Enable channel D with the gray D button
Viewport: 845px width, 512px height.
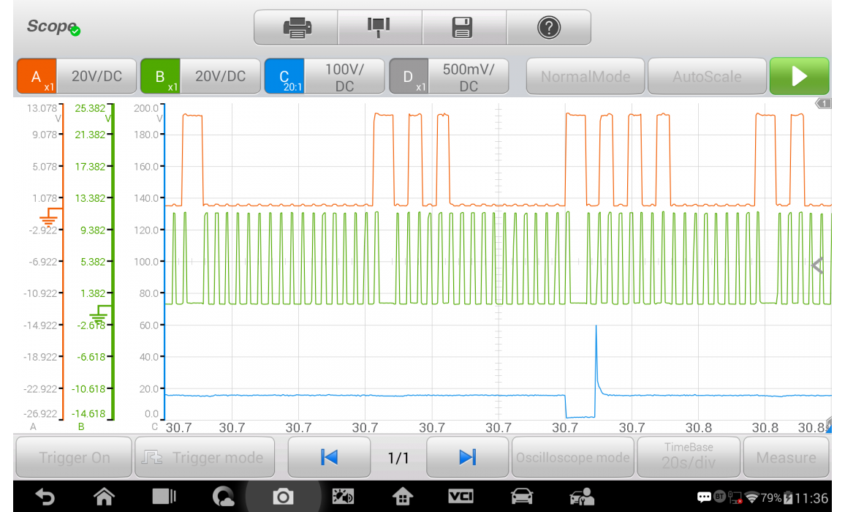click(x=409, y=77)
